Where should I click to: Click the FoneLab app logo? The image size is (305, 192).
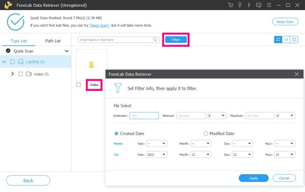coord(8,5)
